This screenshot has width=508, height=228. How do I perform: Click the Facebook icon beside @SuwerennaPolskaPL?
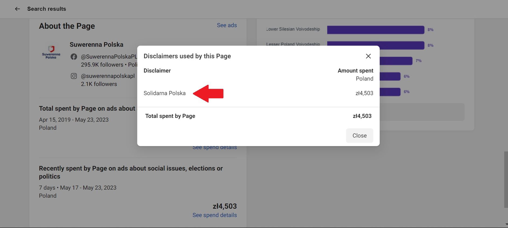(x=74, y=57)
